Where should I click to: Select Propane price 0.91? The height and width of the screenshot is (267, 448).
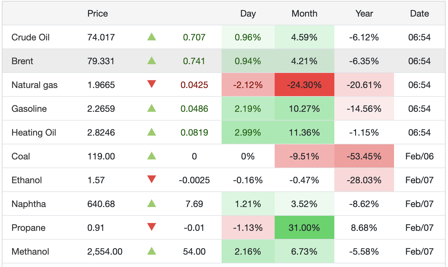(96, 228)
